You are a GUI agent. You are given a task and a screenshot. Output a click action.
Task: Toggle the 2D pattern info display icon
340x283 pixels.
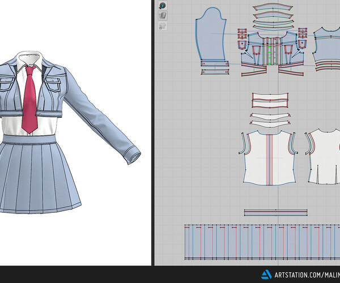pos(163,6)
